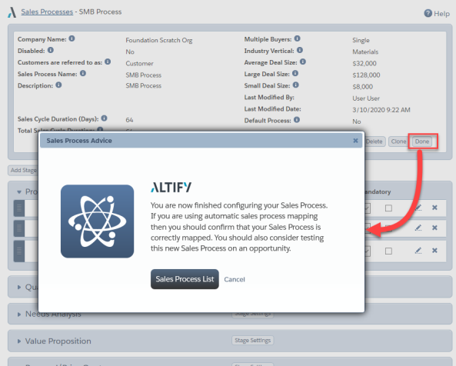Click the Materials industry value
Viewport: 456px width, 366px height.
365,52
